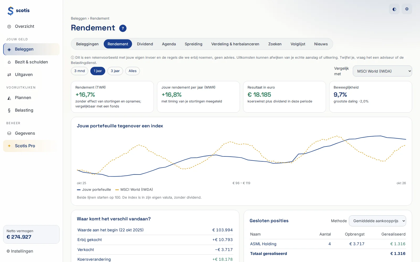Click the help question mark next to Rendement

[x=123, y=28]
